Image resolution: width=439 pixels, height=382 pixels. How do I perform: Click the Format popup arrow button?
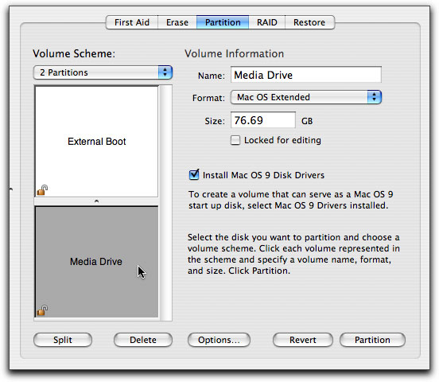375,97
